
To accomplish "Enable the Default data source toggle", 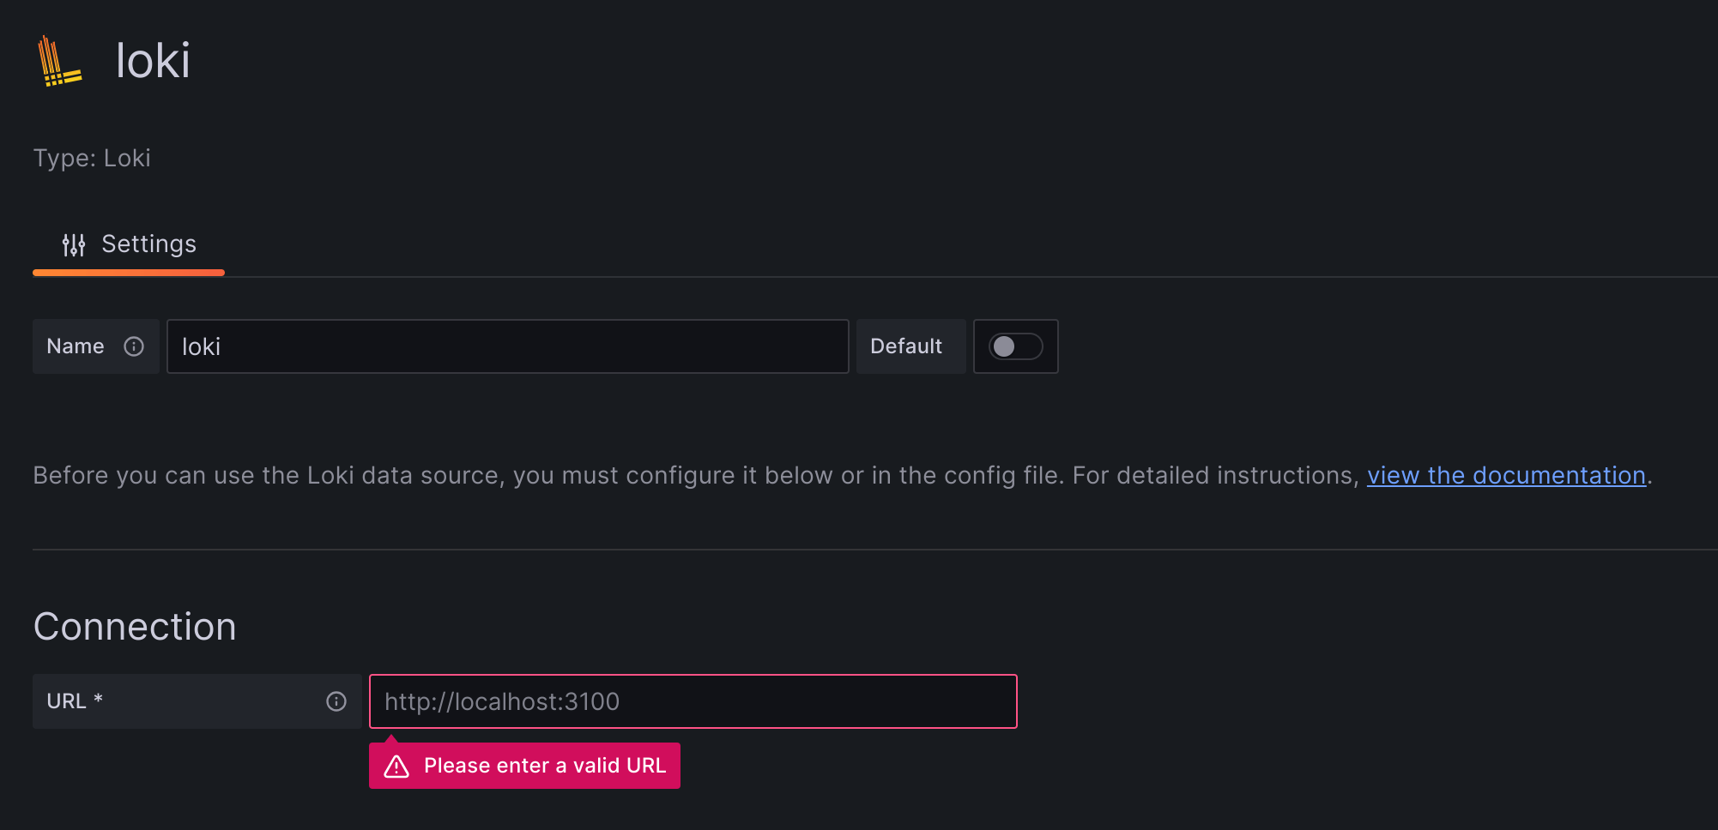I will click(1015, 346).
